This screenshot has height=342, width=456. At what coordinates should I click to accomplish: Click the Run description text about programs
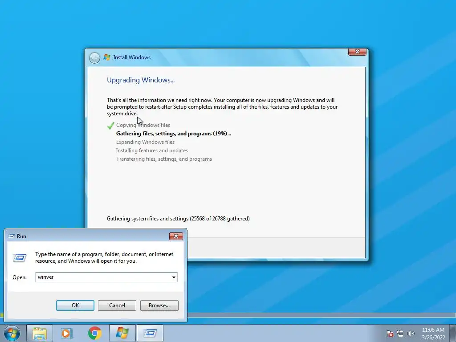click(104, 257)
